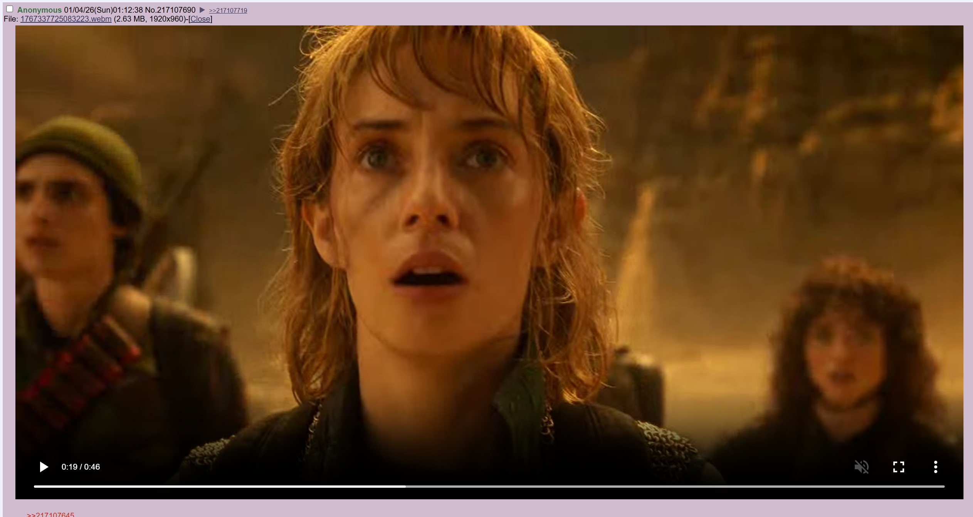Follow the >>217107719 reply backlink
This screenshot has height=517, width=973.
(x=228, y=10)
